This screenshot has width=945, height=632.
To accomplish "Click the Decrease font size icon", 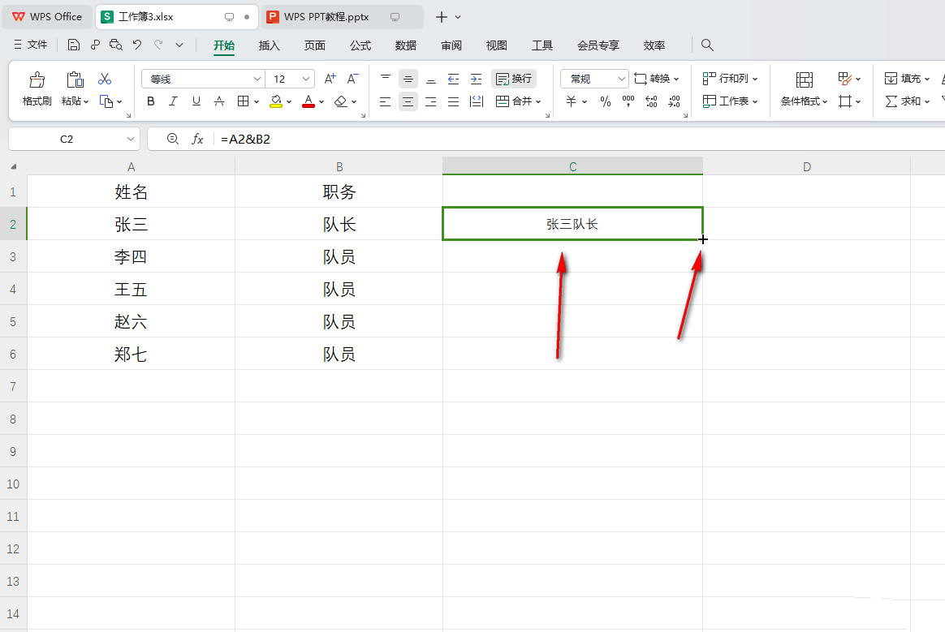I will pyautogui.click(x=352, y=79).
